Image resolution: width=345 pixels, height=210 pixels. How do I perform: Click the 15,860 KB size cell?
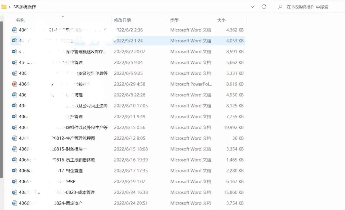point(234,192)
